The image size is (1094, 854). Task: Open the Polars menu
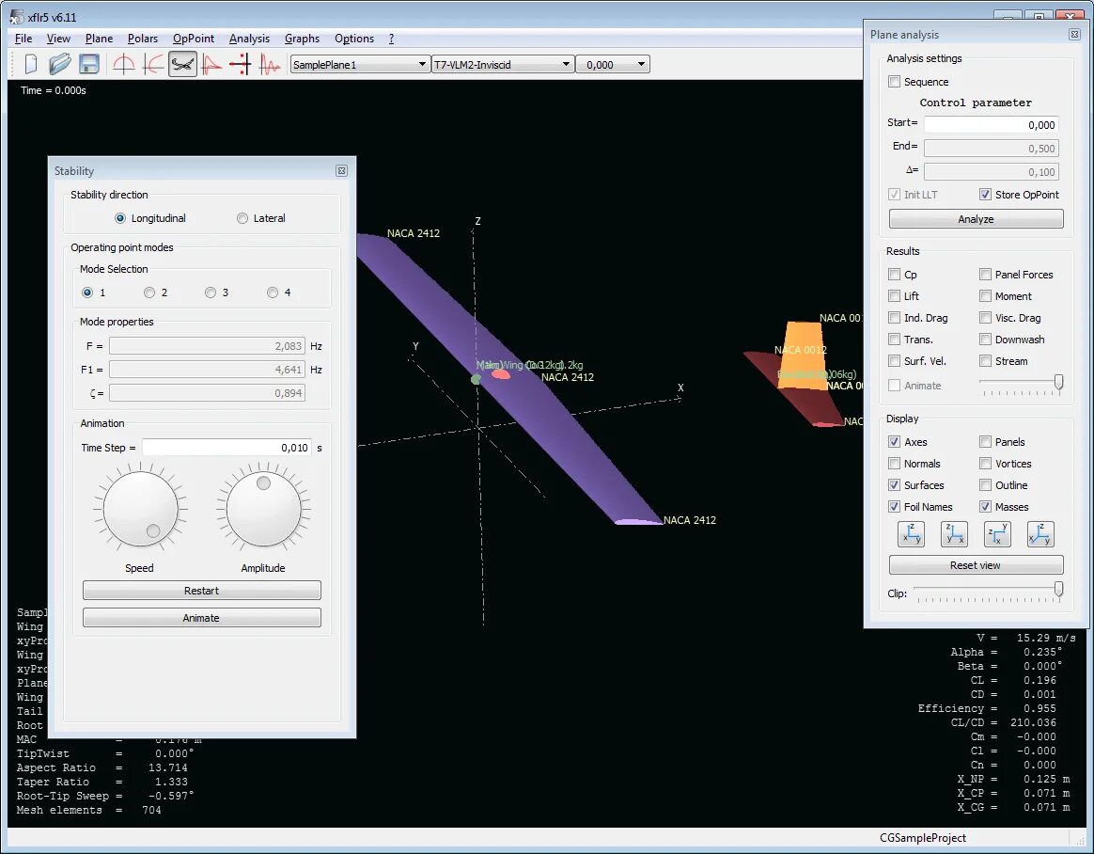(x=142, y=39)
